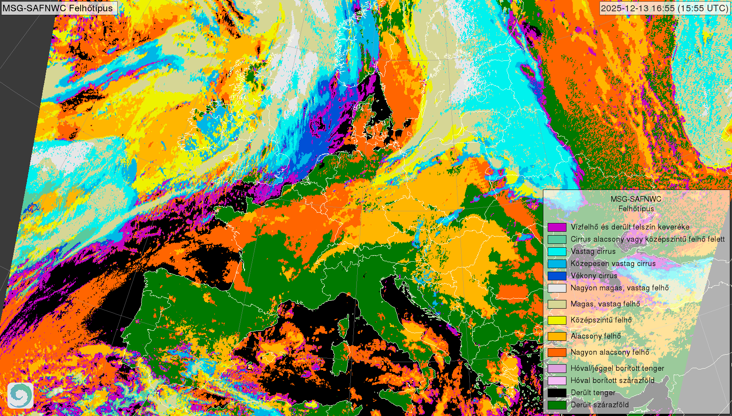Click the "Középszintű felhő" legend text
The image size is (732, 416).
pyautogui.click(x=601, y=320)
